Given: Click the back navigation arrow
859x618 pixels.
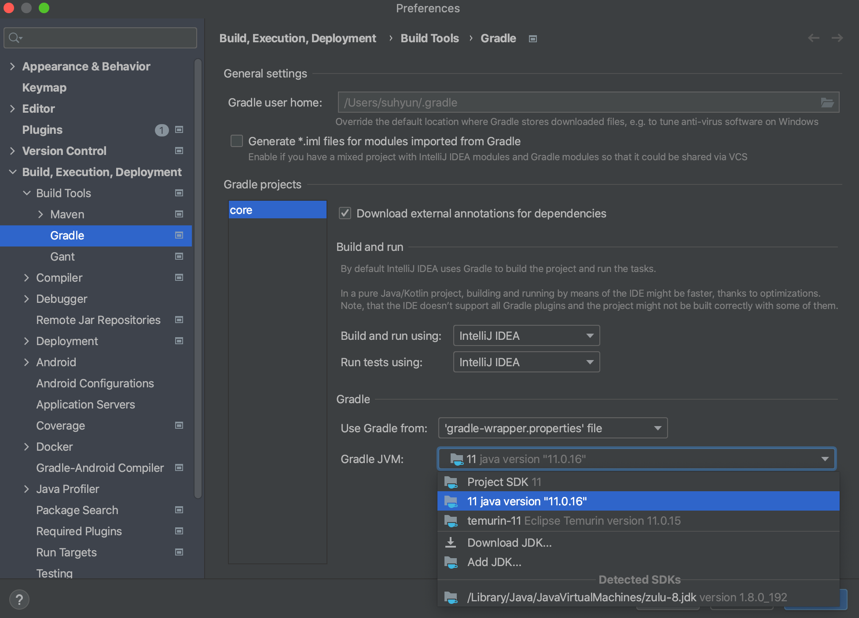Looking at the screenshot, I should coord(814,38).
